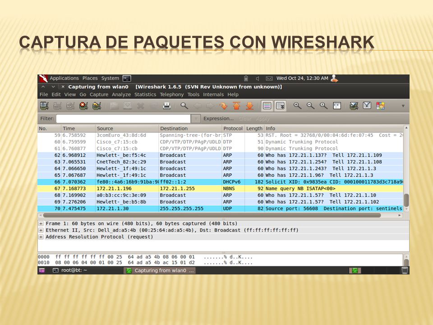
Task: Go to the last packet icon
Action: click(x=249, y=106)
